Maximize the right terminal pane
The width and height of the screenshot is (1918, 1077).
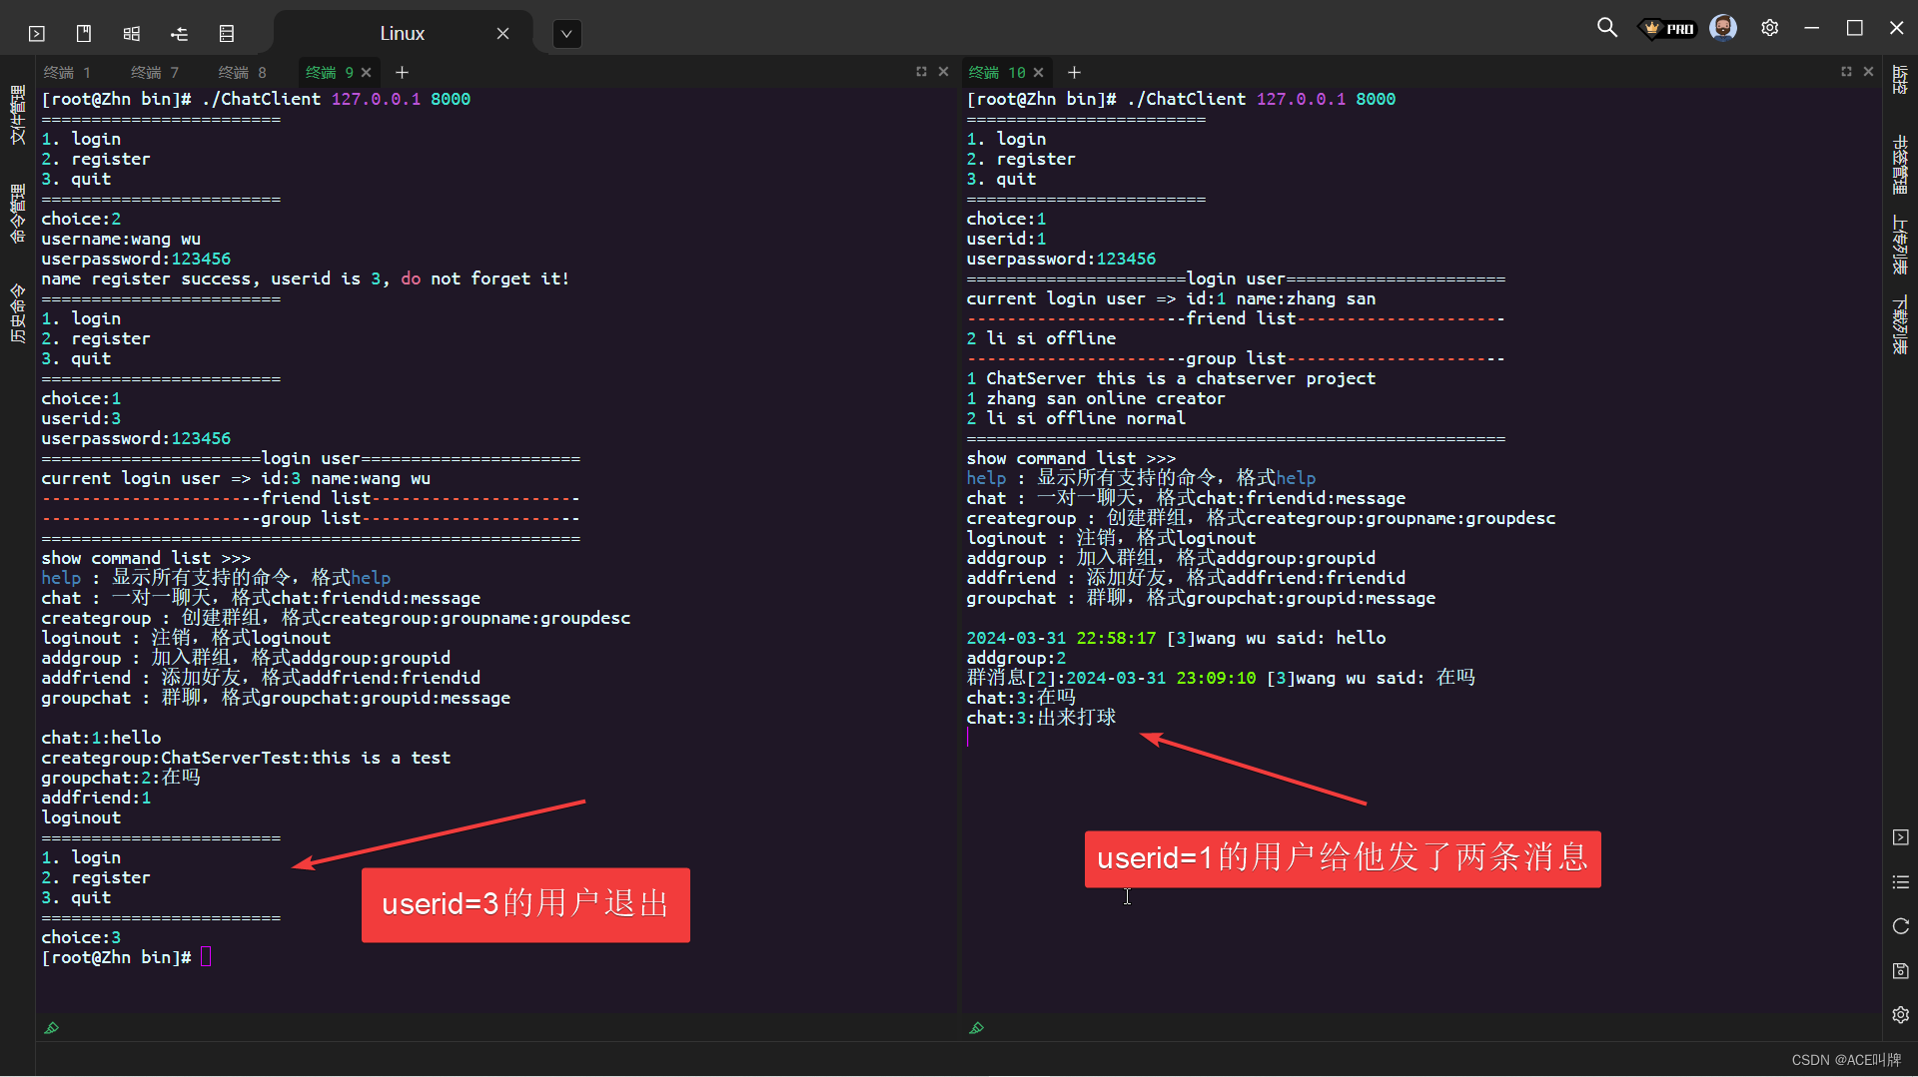1846,72
